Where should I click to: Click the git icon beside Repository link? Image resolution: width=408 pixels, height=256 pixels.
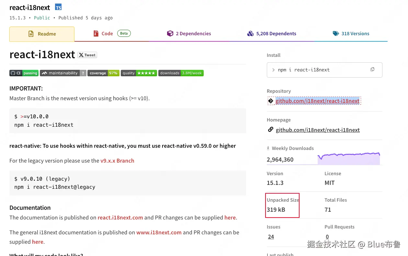coord(271,101)
